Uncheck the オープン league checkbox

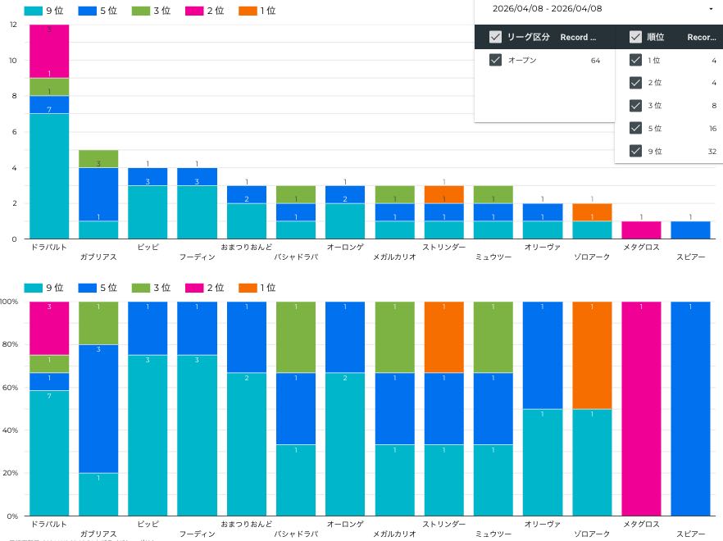[495, 60]
